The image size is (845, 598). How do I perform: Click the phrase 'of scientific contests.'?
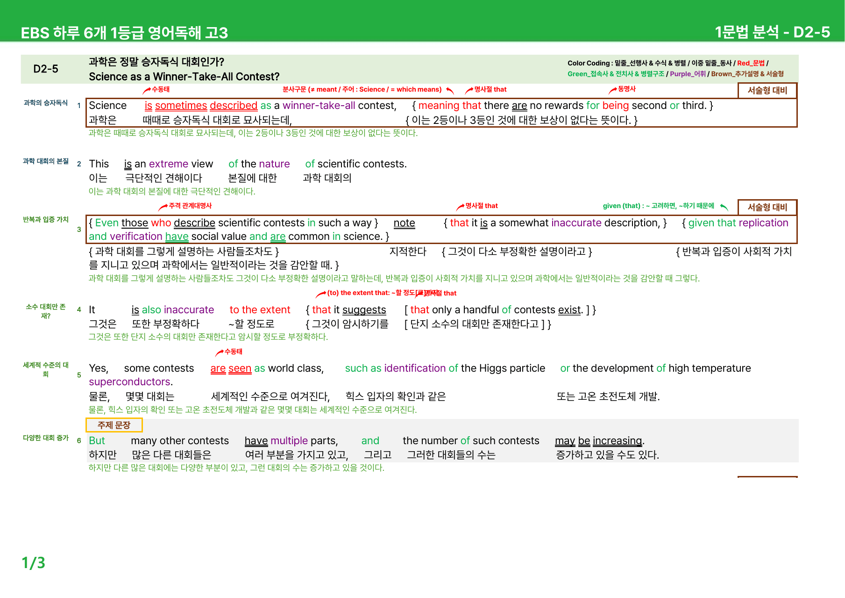[356, 164]
